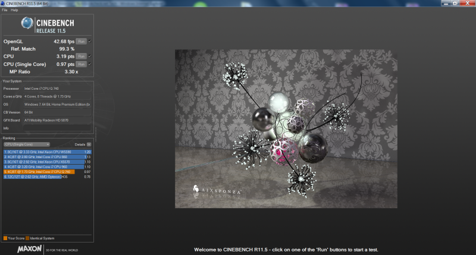Image resolution: width=476 pixels, height=255 pixels.
Task: Click the OpenGL score 42.68 fps
Action: click(64, 42)
